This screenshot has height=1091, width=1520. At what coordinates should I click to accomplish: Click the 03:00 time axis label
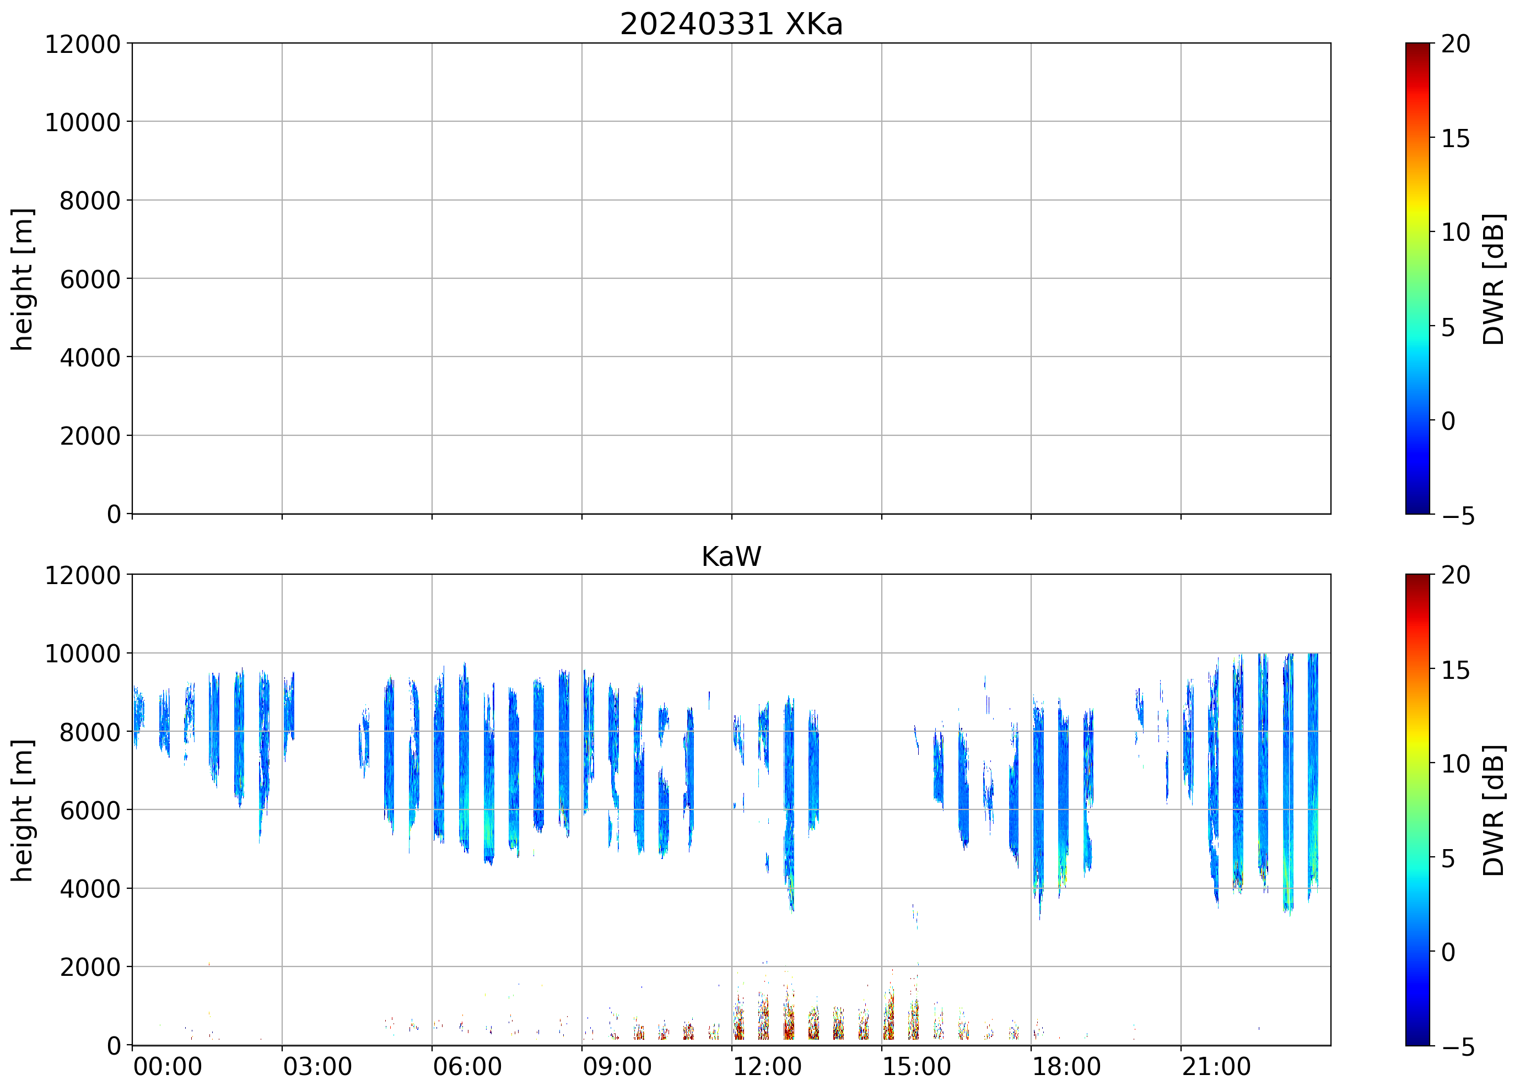coord(317,1067)
